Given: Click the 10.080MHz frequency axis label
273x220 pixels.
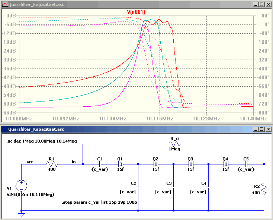Looking at the screenshot, I should coord(19,119).
